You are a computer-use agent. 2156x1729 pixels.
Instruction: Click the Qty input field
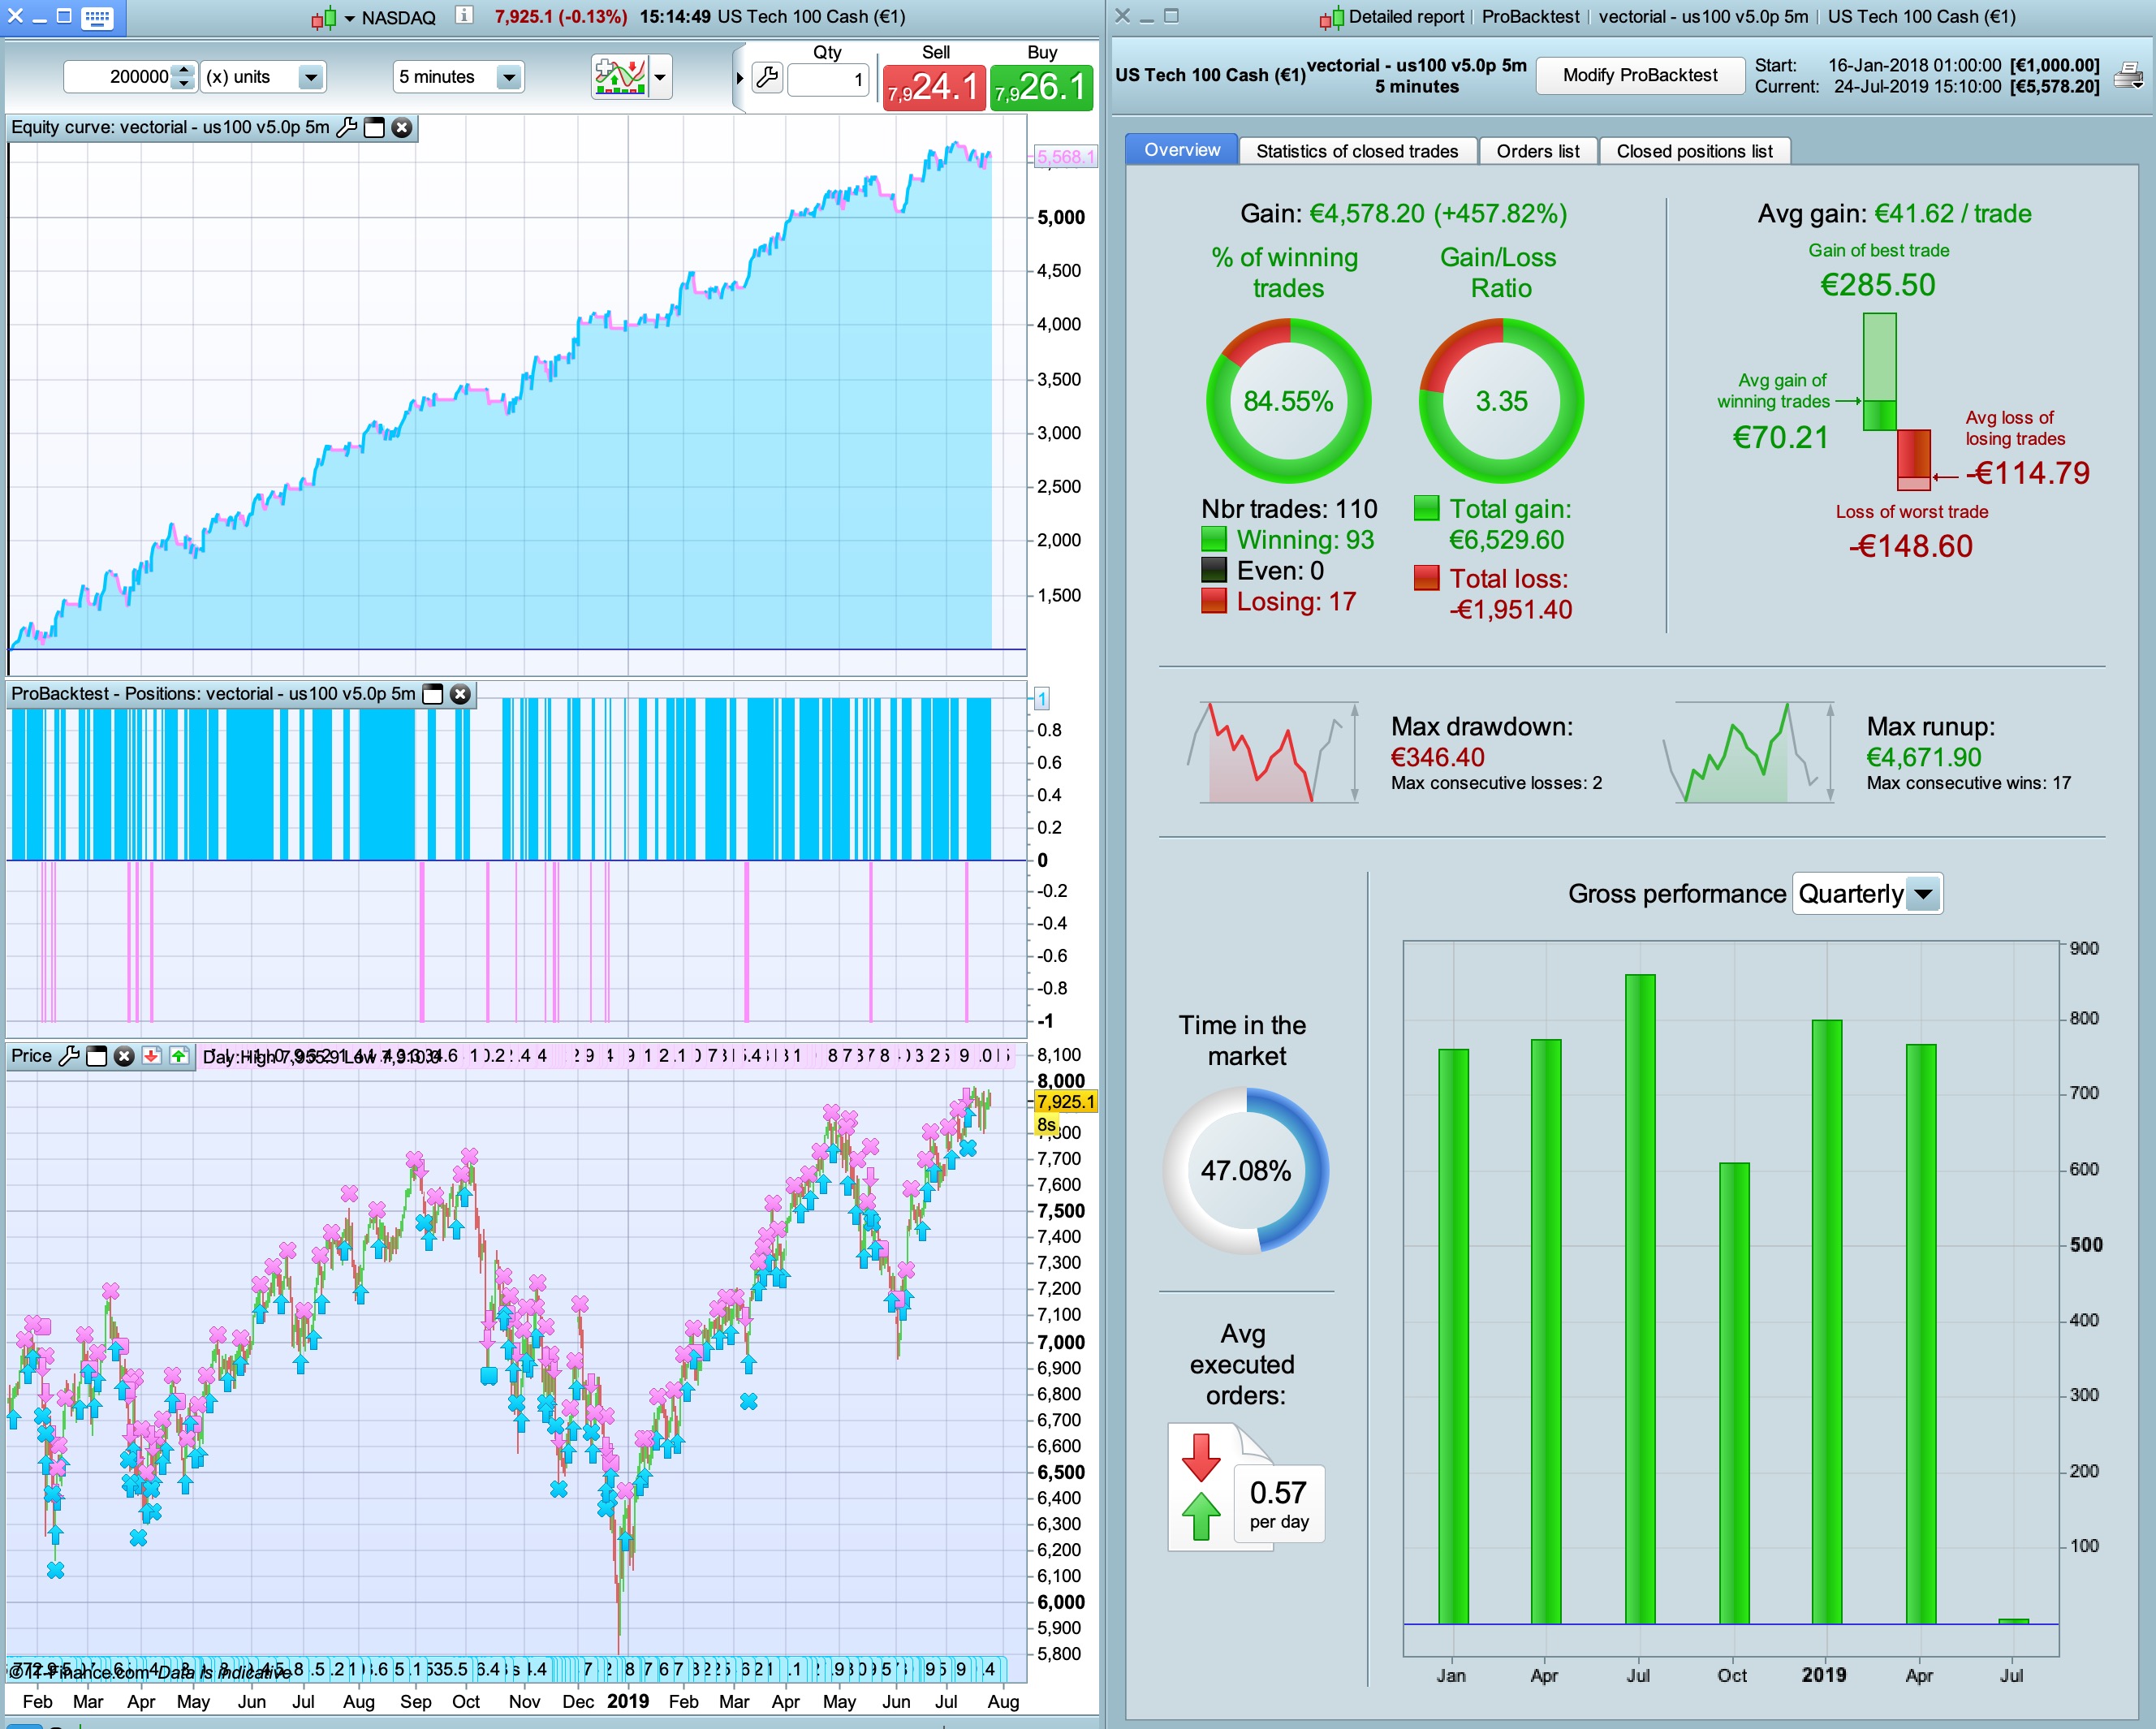click(x=828, y=80)
